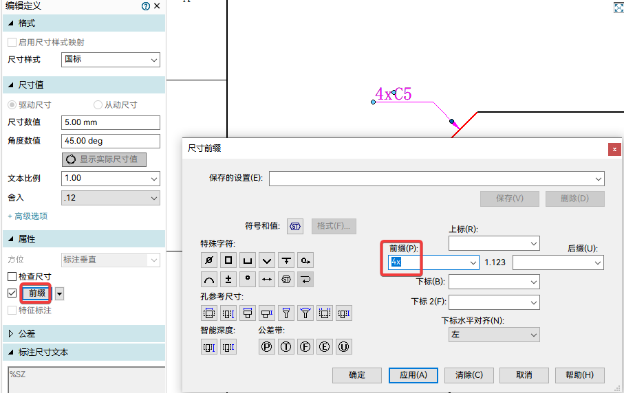Select the 从动尺寸 radio button

coord(98,105)
